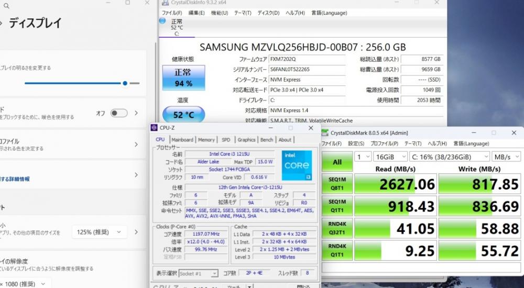This screenshot has height=288, width=524.
Task: Select the CPU tab in CPU-Z
Action: pos(160,139)
